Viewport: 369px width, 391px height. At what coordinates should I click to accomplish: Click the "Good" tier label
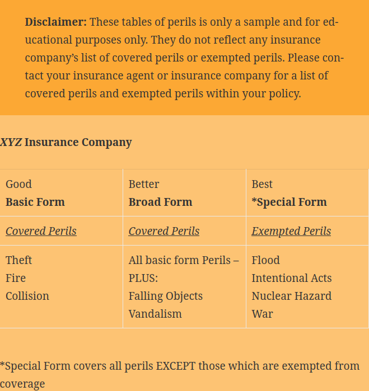[19, 184]
